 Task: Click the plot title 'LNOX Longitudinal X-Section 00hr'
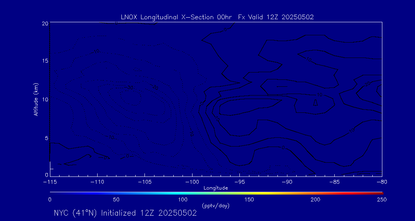click(x=176, y=17)
